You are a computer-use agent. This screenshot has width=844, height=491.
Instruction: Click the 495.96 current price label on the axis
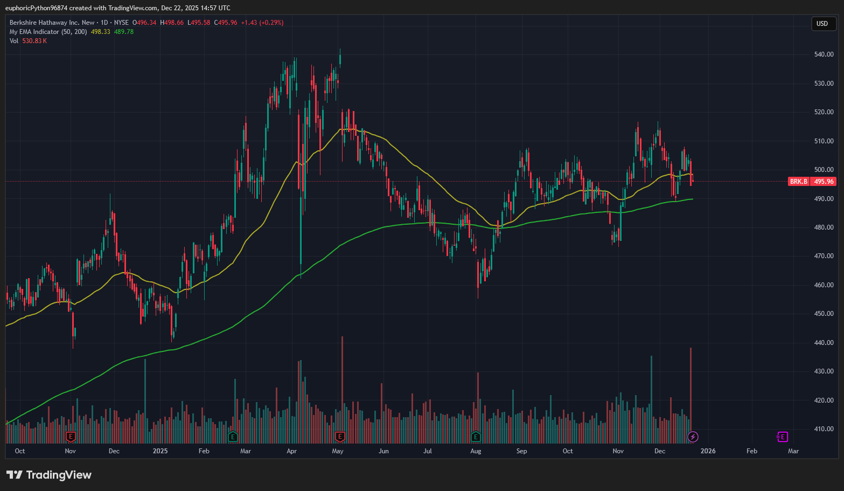coord(824,182)
